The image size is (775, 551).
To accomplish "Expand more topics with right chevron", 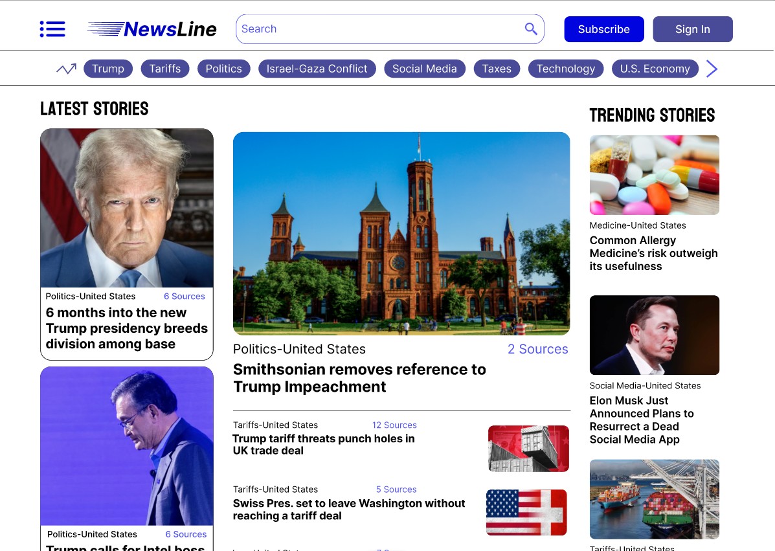I will tap(712, 69).
